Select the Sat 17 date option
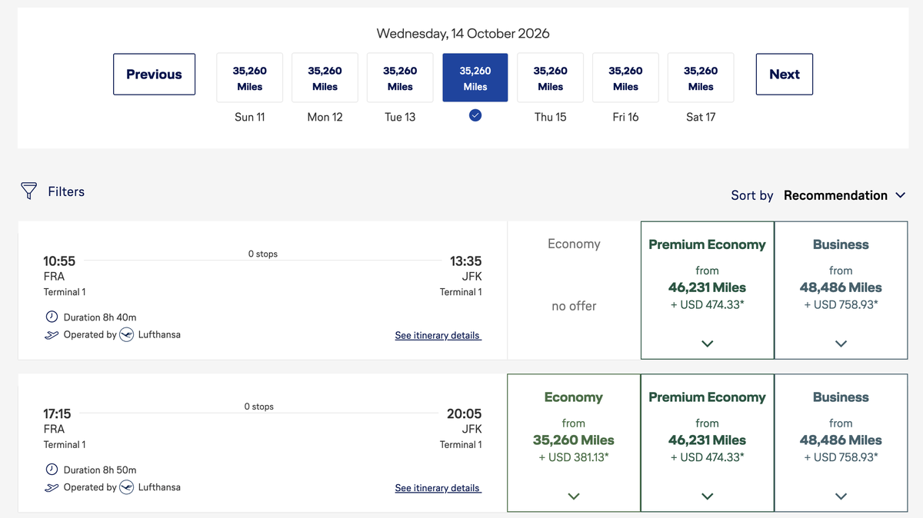The width and height of the screenshot is (923, 518). click(700, 77)
